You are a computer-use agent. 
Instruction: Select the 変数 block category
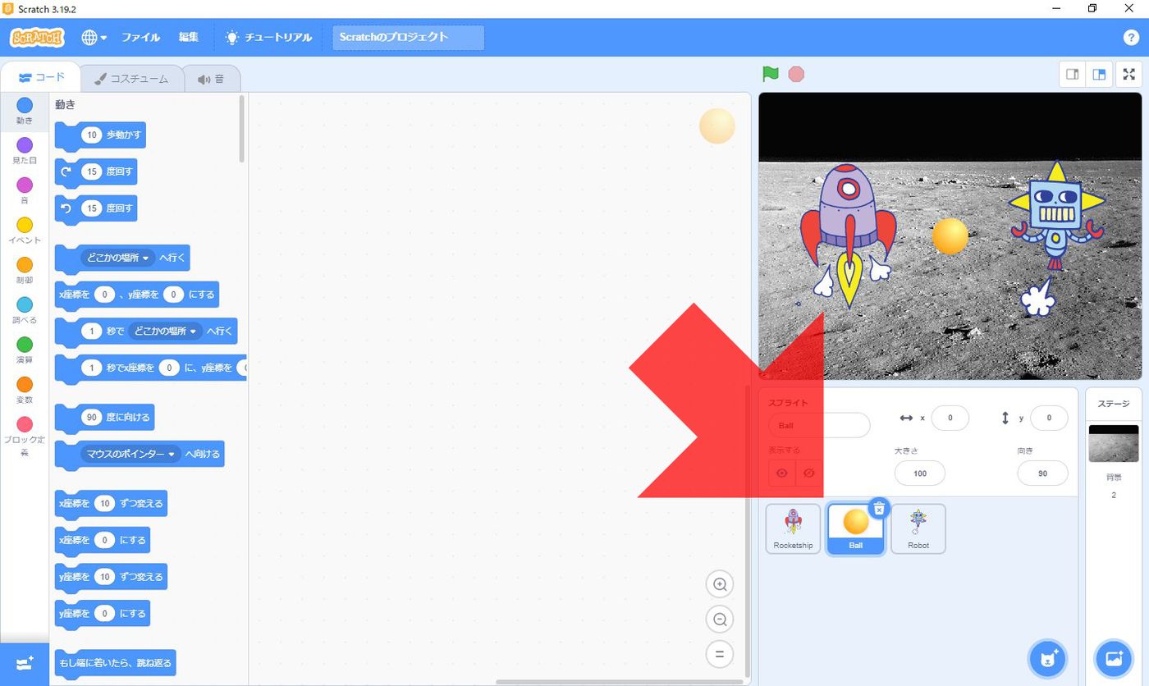coord(25,391)
